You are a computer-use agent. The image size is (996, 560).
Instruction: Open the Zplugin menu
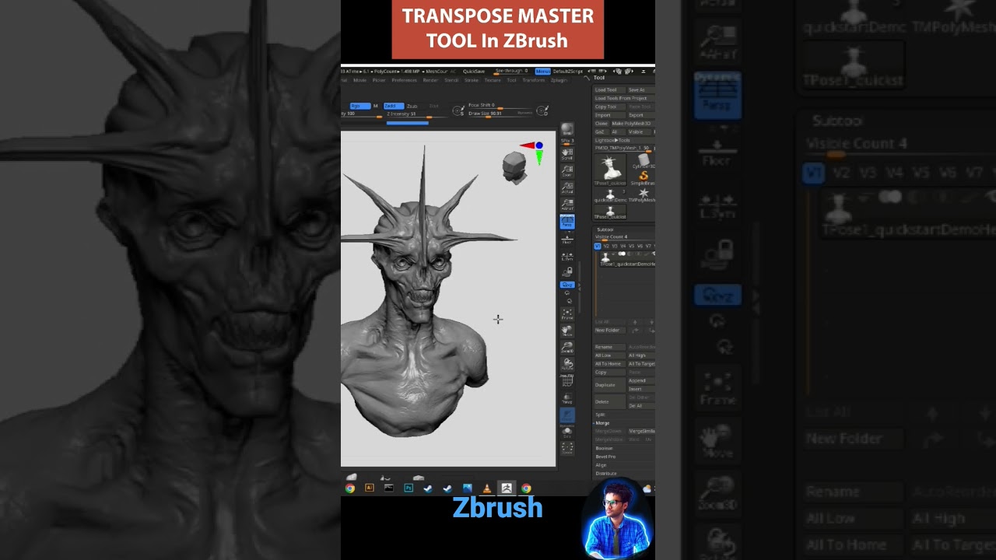pyautogui.click(x=559, y=80)
